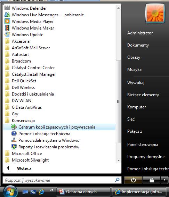
Task: Launch Internet Explorer from quick launch
Action: 41,192
